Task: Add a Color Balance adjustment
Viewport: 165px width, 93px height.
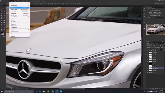Action: point(152,13)
